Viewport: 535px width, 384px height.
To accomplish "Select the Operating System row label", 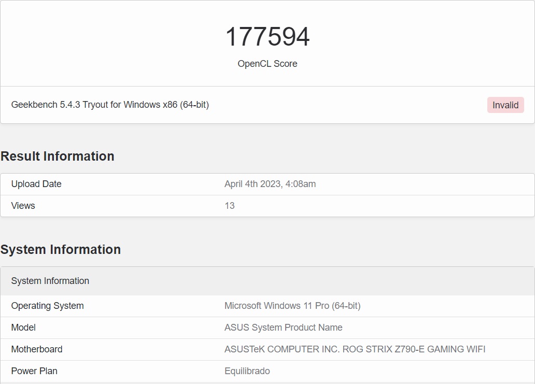I will [47, 306].
